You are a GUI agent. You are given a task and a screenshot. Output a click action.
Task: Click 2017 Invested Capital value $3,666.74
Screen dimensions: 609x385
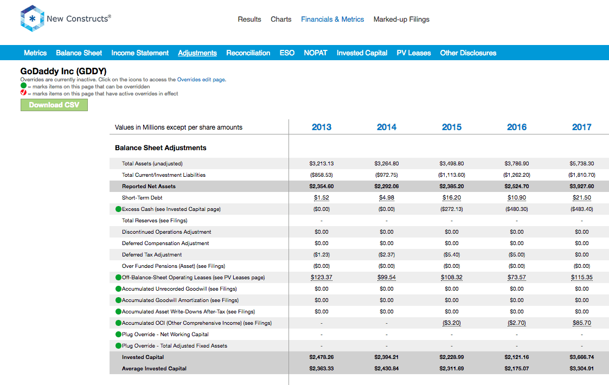(x=582, y=357)
